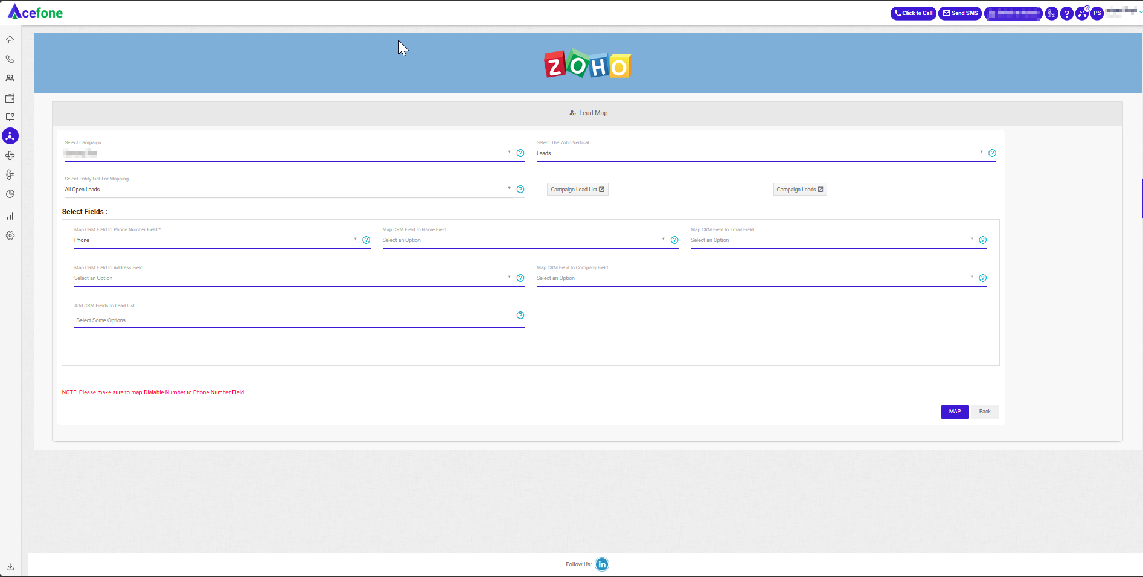Open the missed calls icon with badge
This screenshot has height=577, width=1143.
click(x=1082, y=13)
